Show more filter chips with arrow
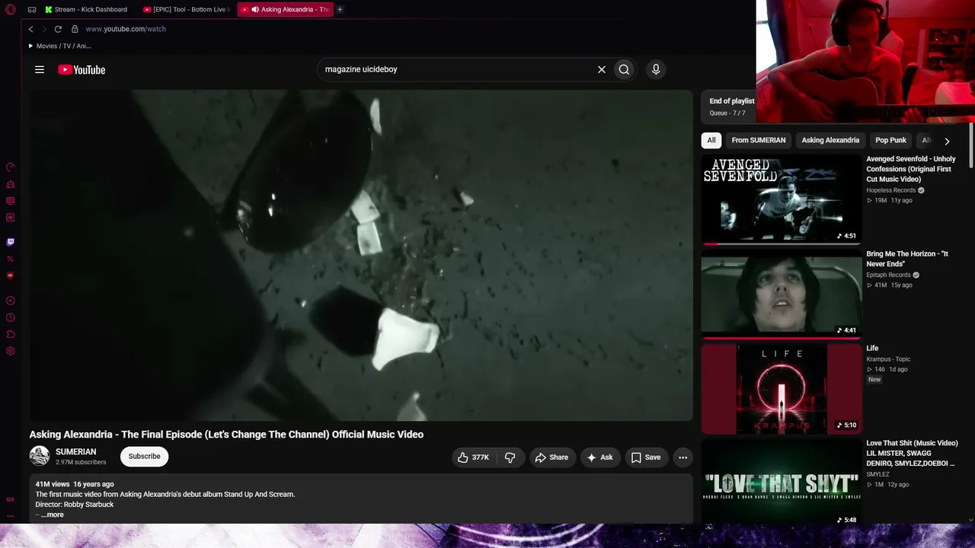This screenshot has width=975, height=548. pyautogui.click(x=947, y=141)
